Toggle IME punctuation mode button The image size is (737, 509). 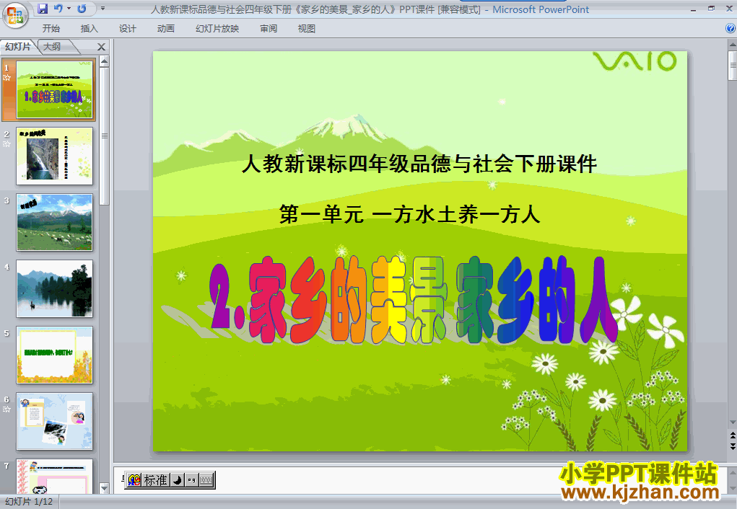coord(191,480)
